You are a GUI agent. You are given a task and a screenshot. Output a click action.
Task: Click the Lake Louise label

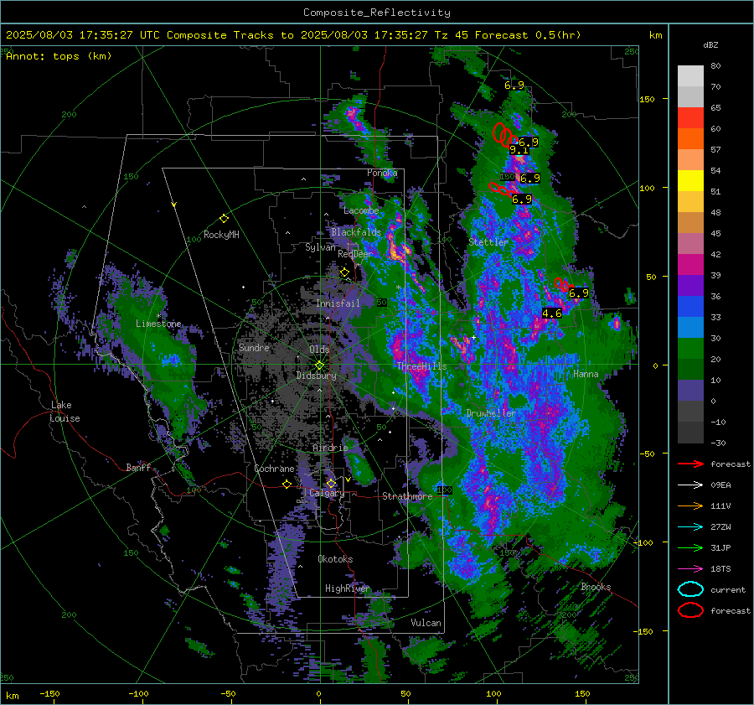coord(65,412)
